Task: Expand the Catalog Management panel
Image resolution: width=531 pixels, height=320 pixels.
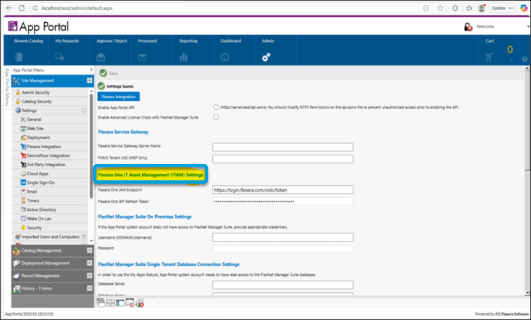Action: (89, 250)
